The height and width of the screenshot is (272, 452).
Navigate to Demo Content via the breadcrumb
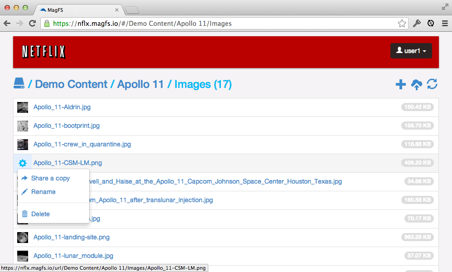[x=71, y=84]
